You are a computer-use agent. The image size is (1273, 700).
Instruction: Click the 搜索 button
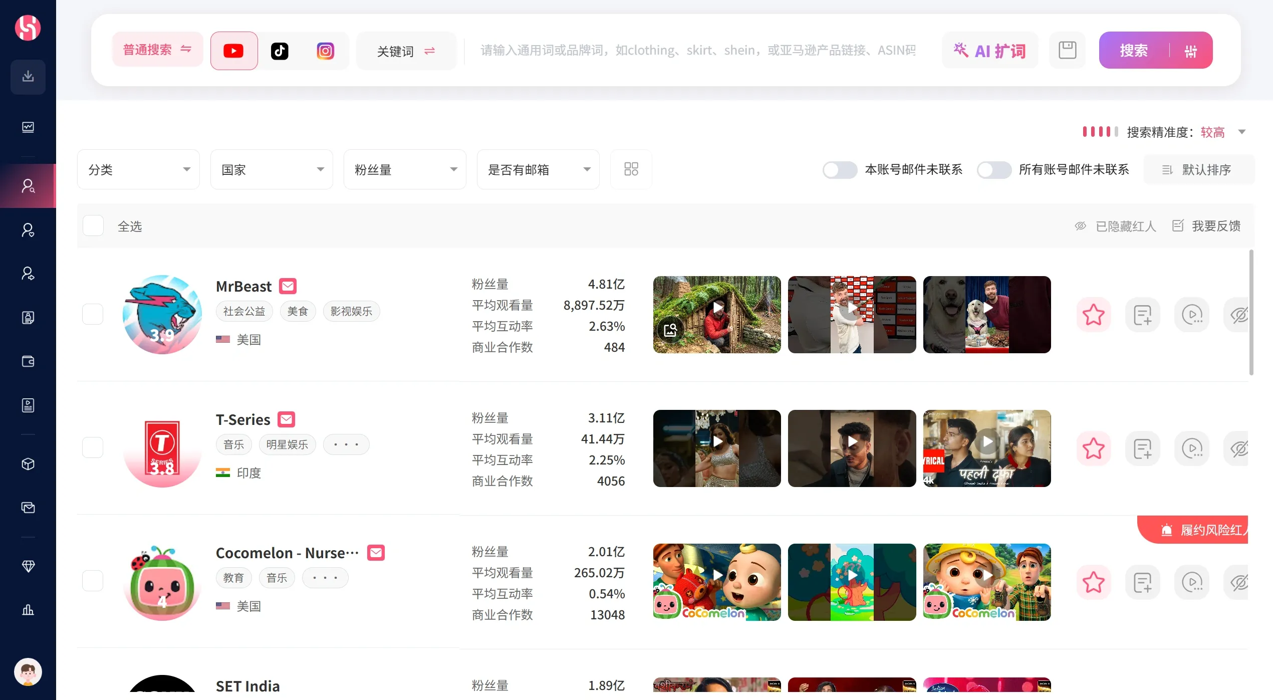(x=1134, y=51)
